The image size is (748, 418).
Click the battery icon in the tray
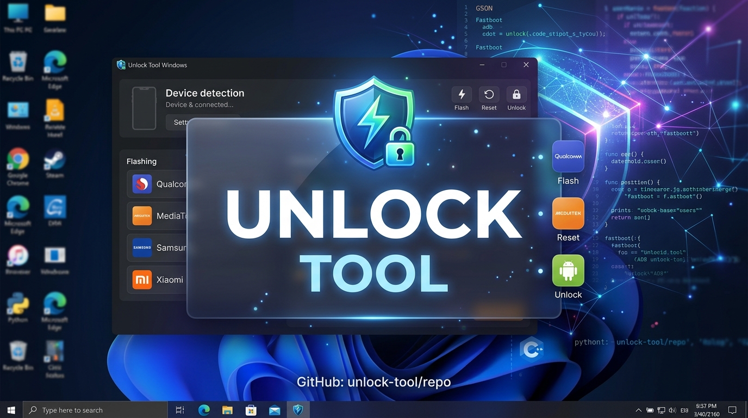(x=650, y=410)
